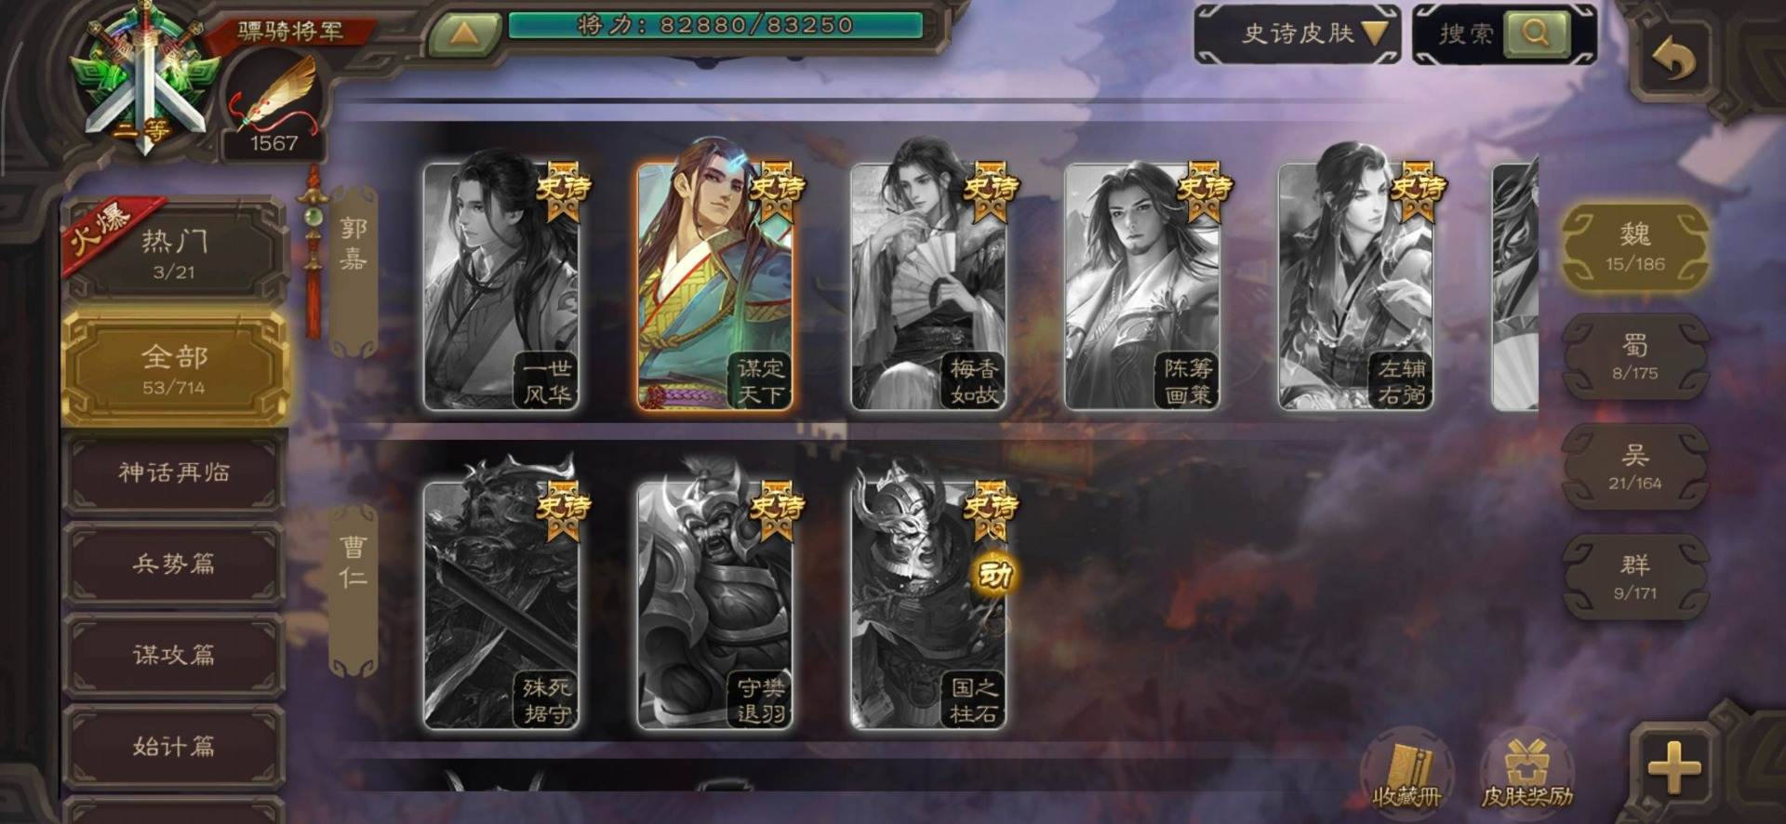Open the 兵势篇 category
The width and height of the screenshot is (1786, 824).
[x=174, y=564]
